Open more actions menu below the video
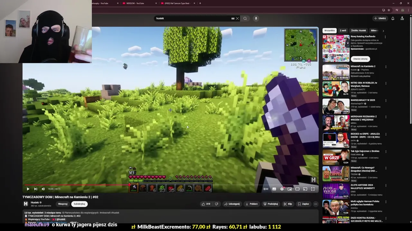 click(316, 204)
